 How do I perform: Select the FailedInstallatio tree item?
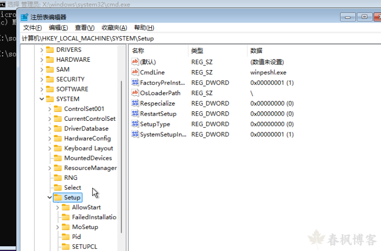[94, 217]
